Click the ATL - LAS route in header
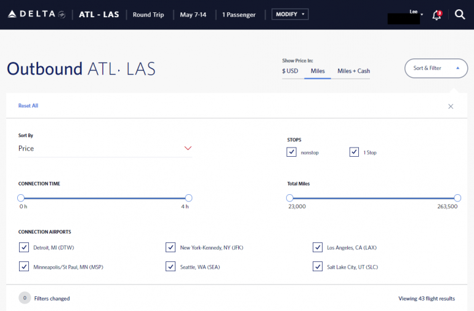474x311 pixels. pyautogui.click(x=99, y=14)
